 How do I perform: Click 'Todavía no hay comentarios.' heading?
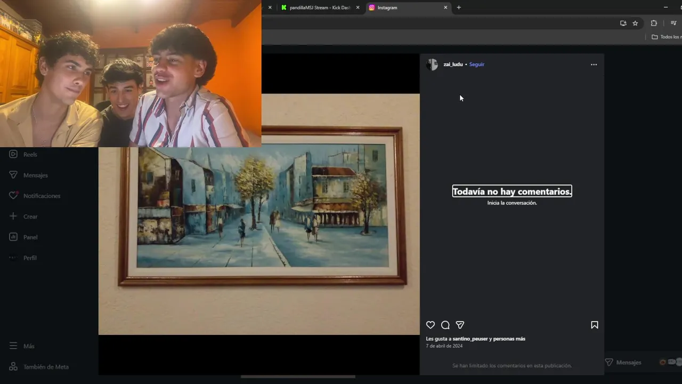click(x=512, y=191)
